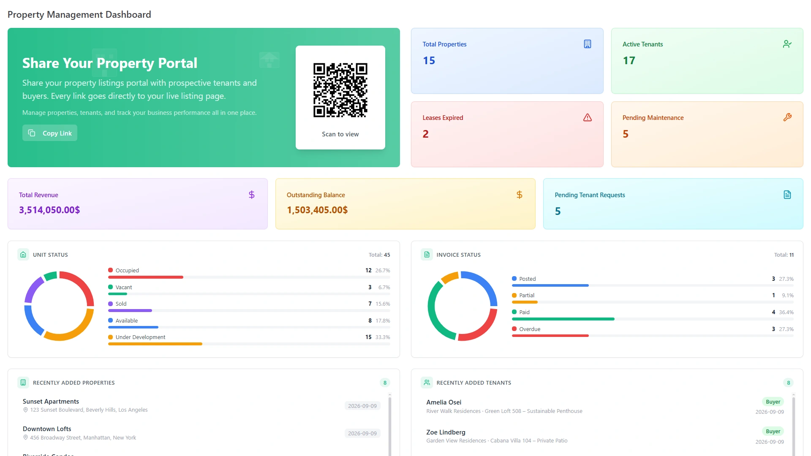This screenshot has height=456, width=811.
Task: Click the purple Sold legend dot
Action: [x=110, y=304]
